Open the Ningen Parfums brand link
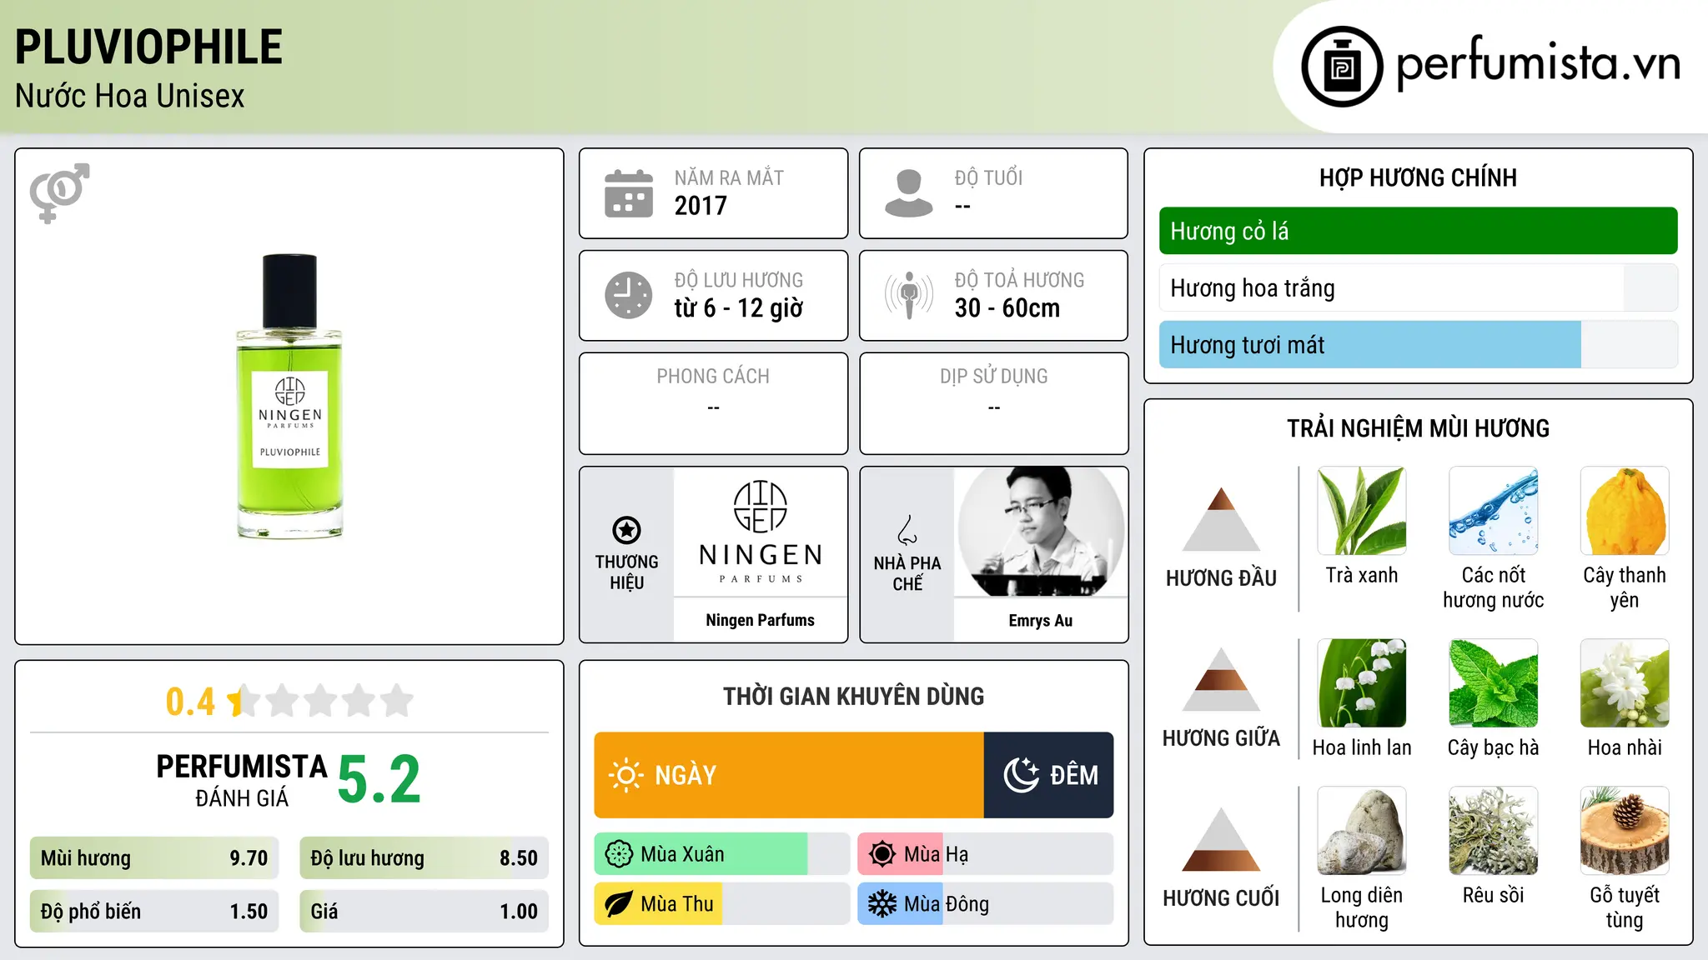The image size is (1708, 960). pyautogui.click(x=761, y=620)
